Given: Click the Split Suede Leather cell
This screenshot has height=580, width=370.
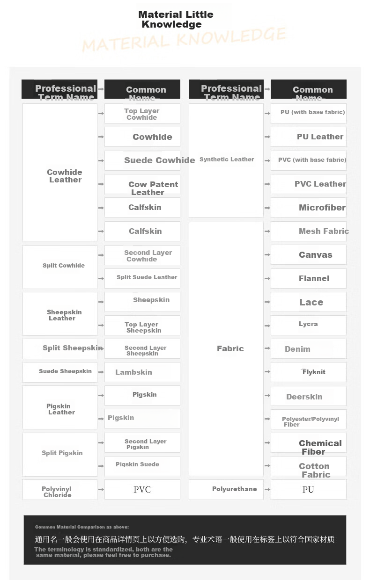Looking at the screenshot, I should [142, 278].
